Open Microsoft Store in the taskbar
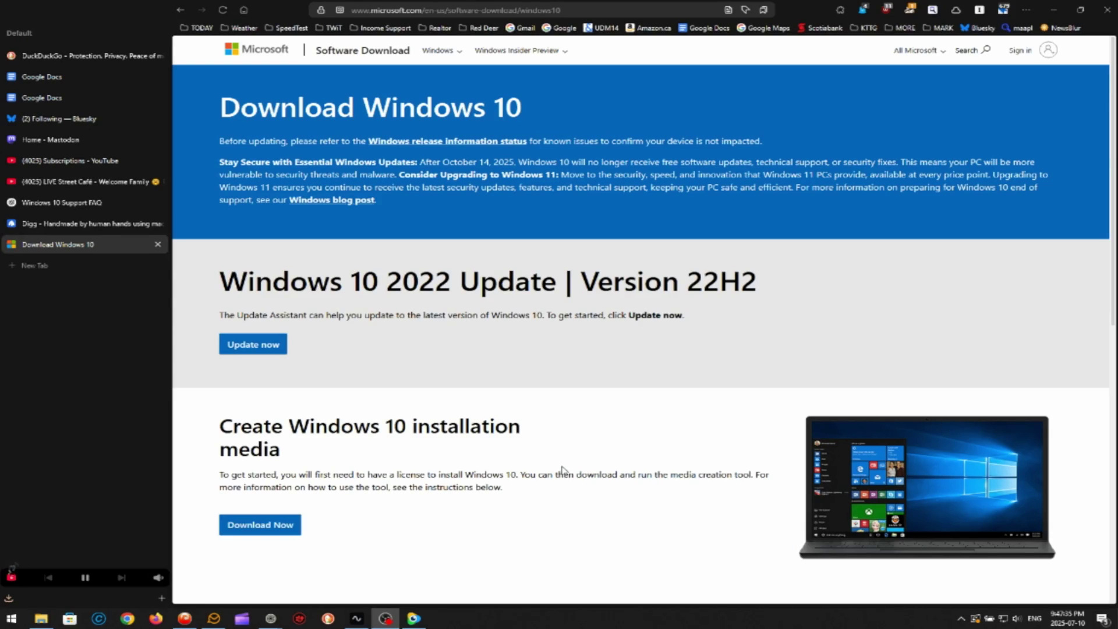Screen dimensions: 1118x629 (x=70, y=619)
